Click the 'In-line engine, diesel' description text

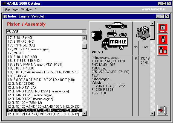105,58
